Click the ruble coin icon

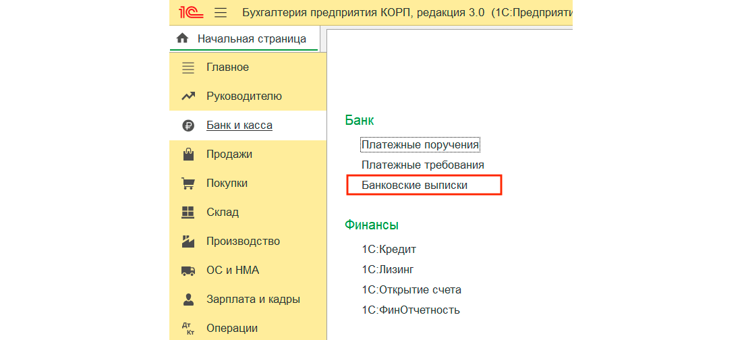(x=188, y=125)
